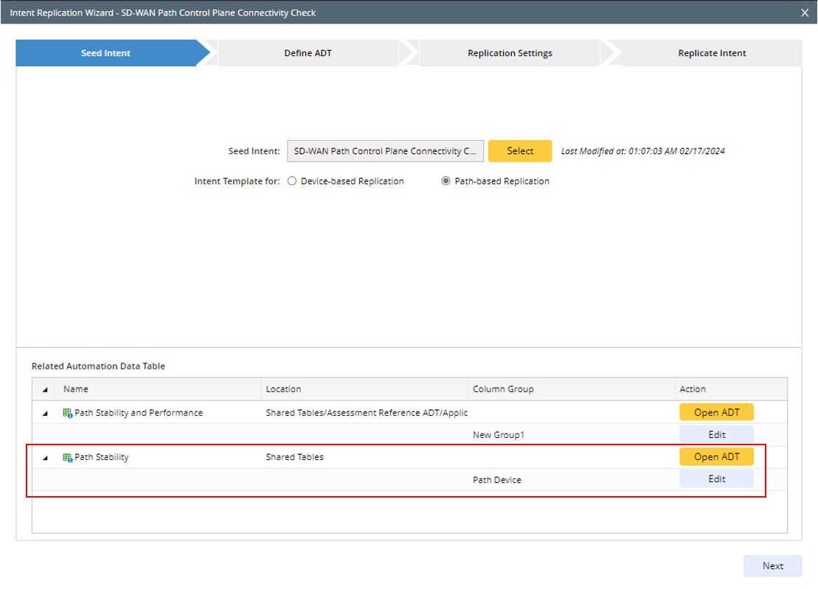Collapse the Path Stability row
Screen dimensions: 818x589
45,458
